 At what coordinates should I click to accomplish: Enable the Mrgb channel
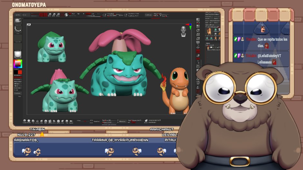[73, 14]
